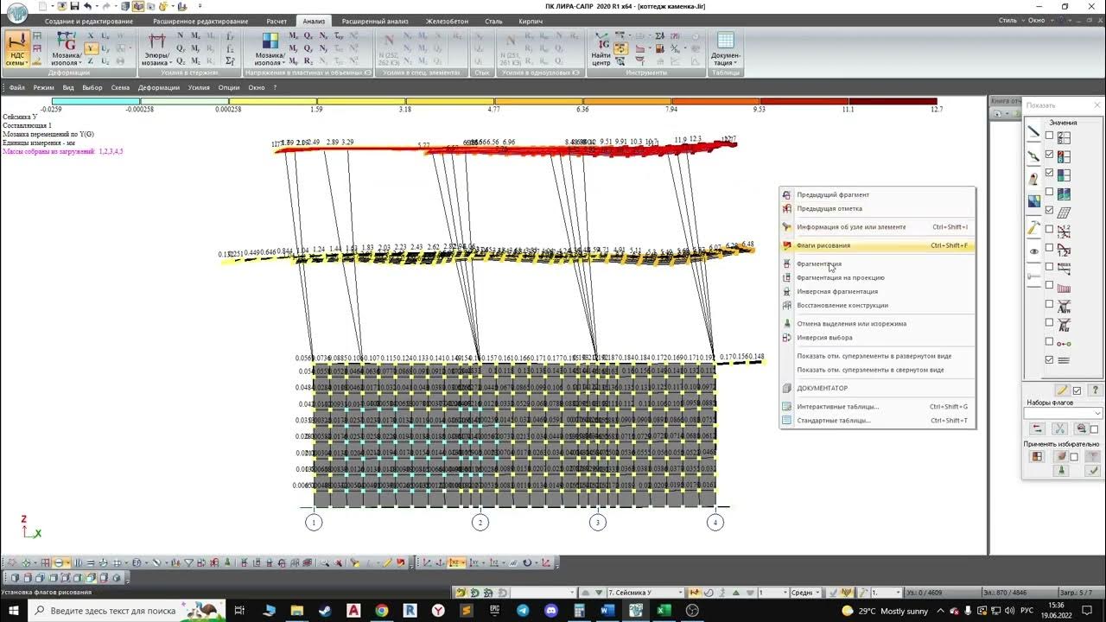The image size is (1106, 622).
Task: Enable the fourth Значения flag checkbox
Action: tap(1050, 192)
